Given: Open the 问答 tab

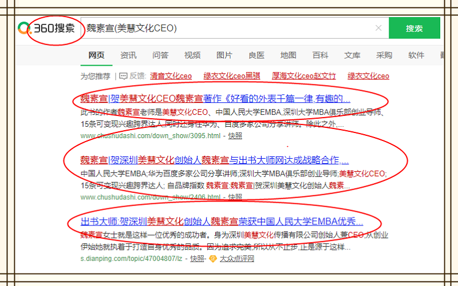Looking at the screenshot, I should [160, 55].
